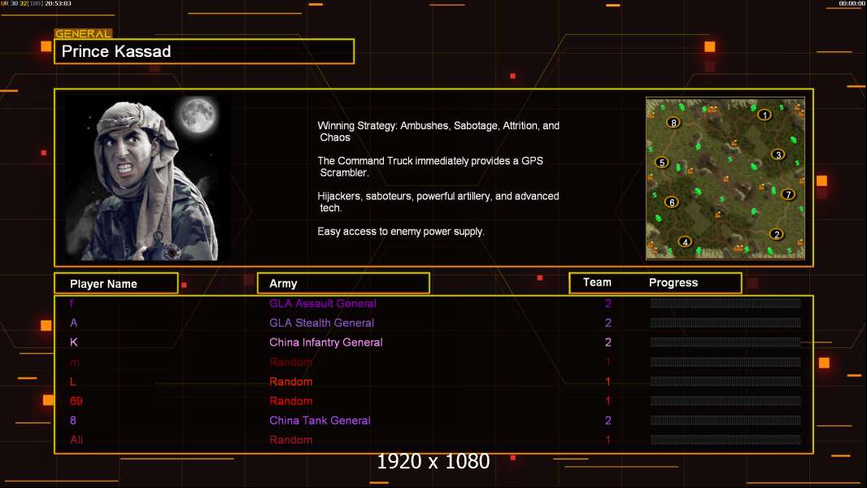Viewport: 867px width, 488px height.
Task: Select player f in the list
Action: (72, 303)
